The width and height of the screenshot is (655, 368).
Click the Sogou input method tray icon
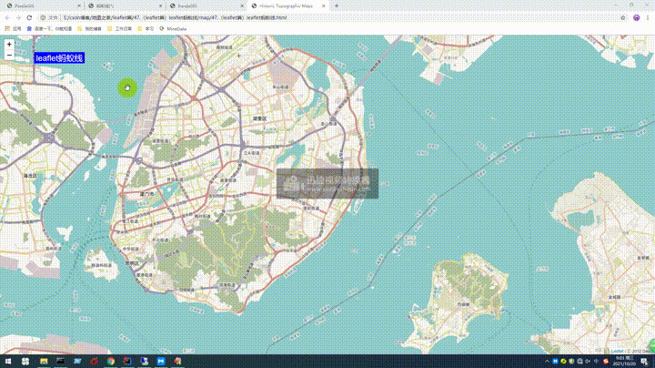point(606,362)
